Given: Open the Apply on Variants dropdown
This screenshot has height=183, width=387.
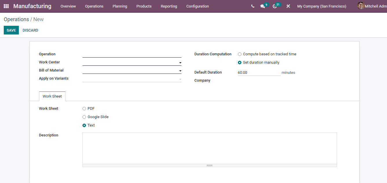Looking at the screenshot, I should tap(180, 78).
